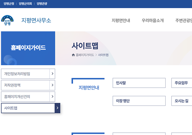This screenshot has width=192, height=135.
Task: Click 지평면안내 sitemap section heading
Action: (x=89, y=88)
